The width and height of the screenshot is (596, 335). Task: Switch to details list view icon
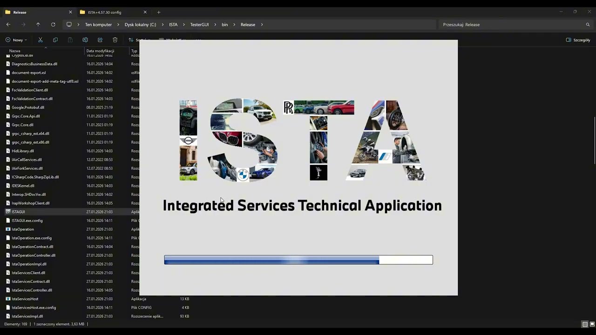(x=585, y=324)
